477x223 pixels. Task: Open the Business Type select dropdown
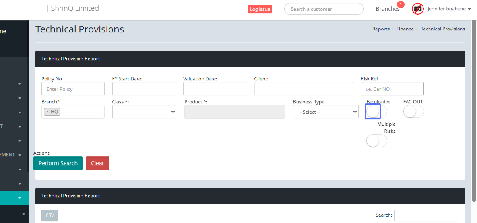pos(326,112)
